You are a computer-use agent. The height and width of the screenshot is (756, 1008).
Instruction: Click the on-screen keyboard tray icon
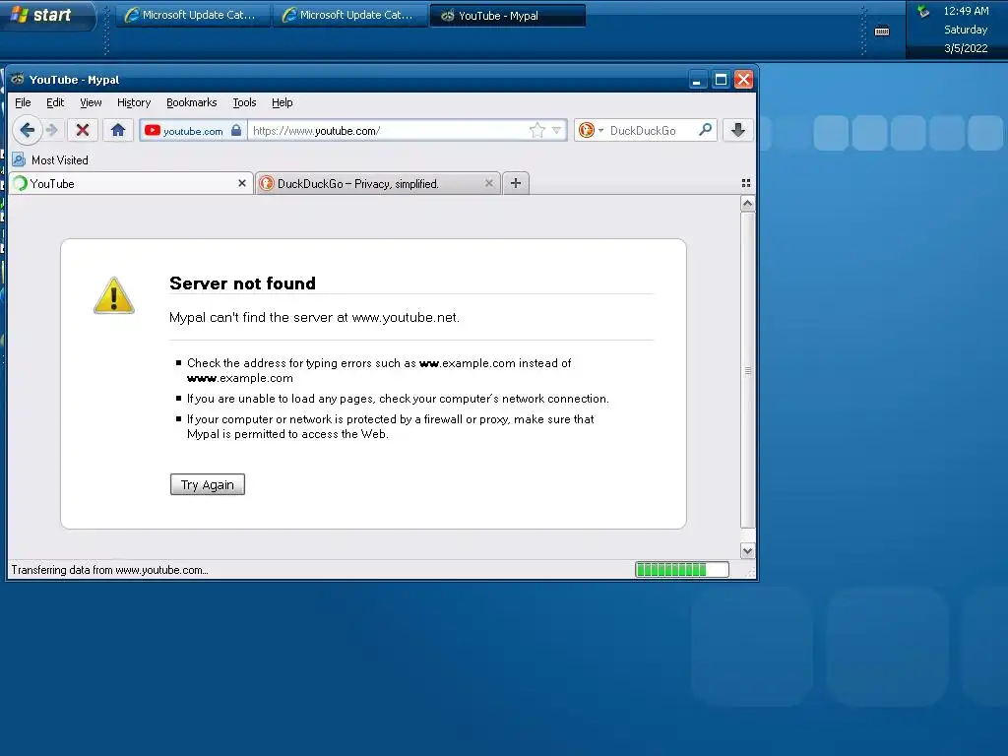coord(882,31)
